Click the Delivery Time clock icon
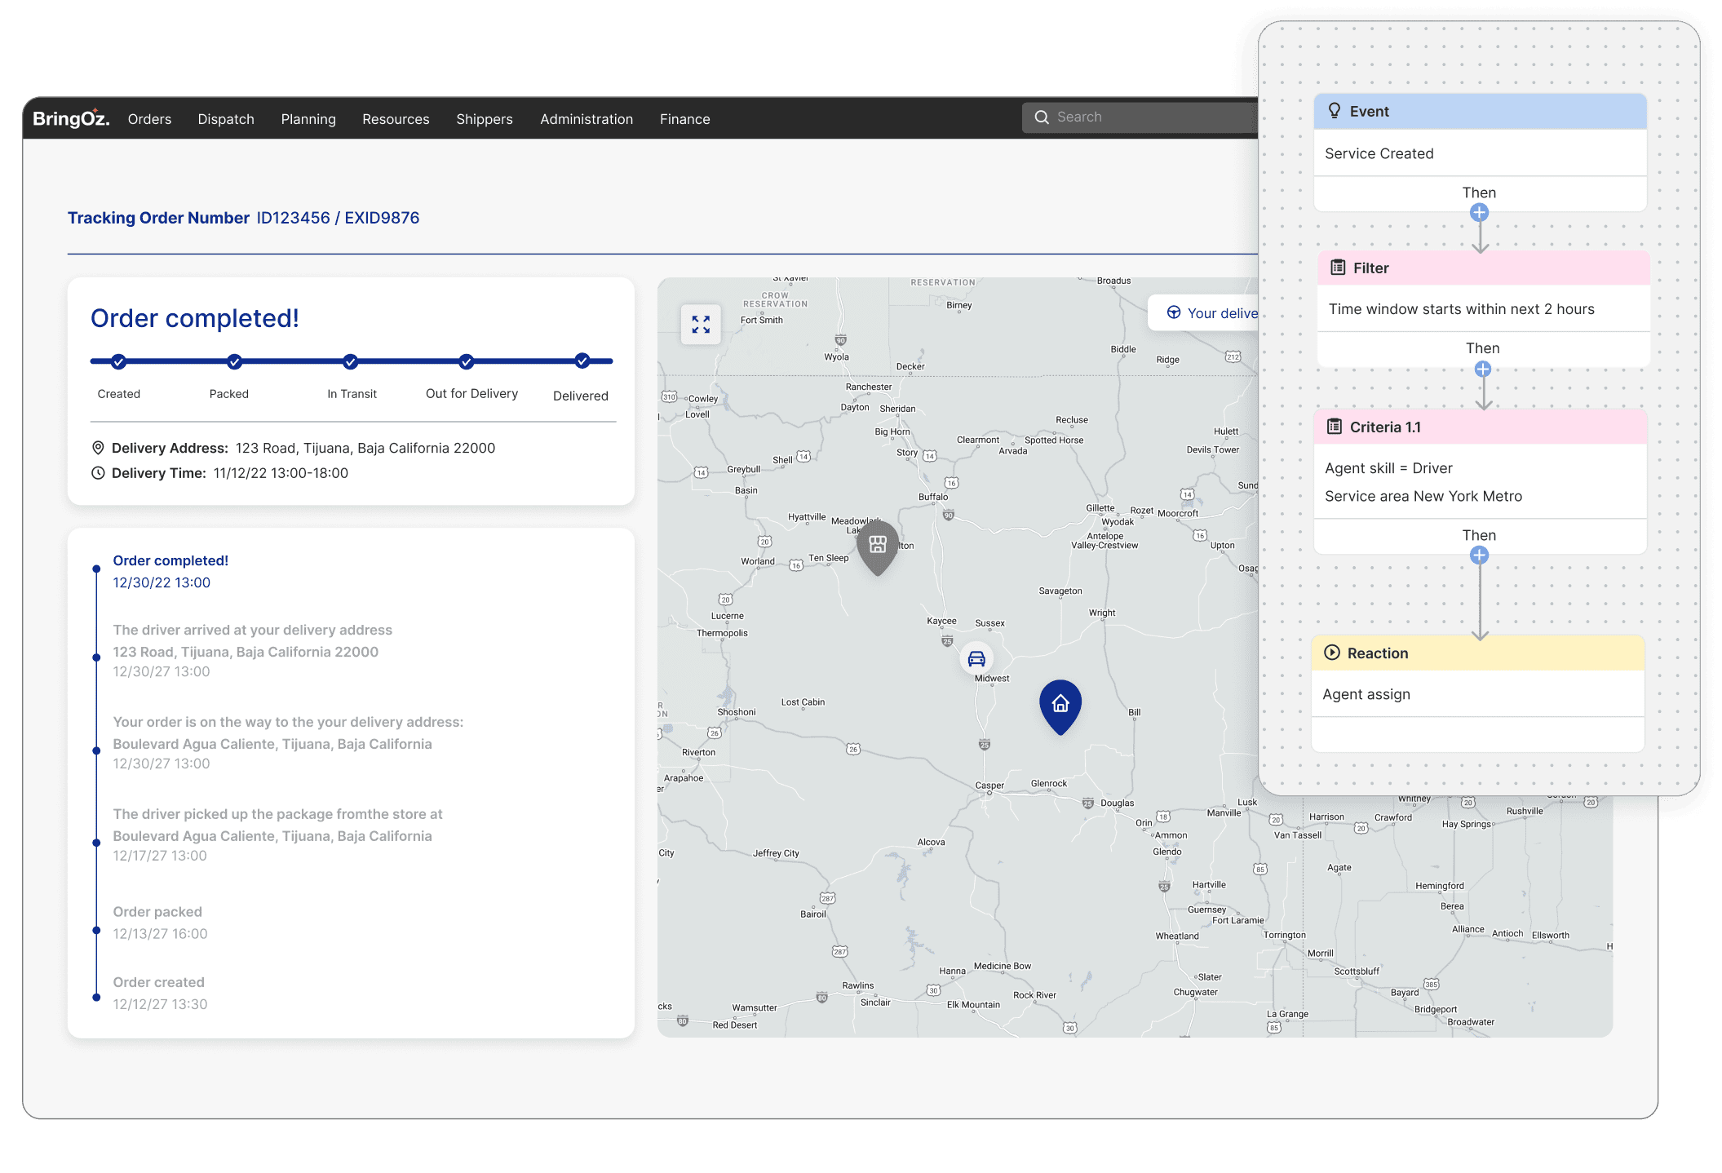 [98, 473]
